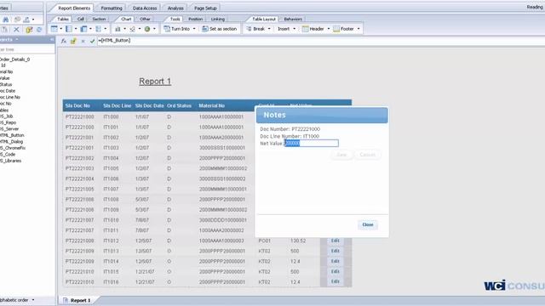Insert a cross table icon
This screenshot has height=306, width=545.
pos(83,29)
